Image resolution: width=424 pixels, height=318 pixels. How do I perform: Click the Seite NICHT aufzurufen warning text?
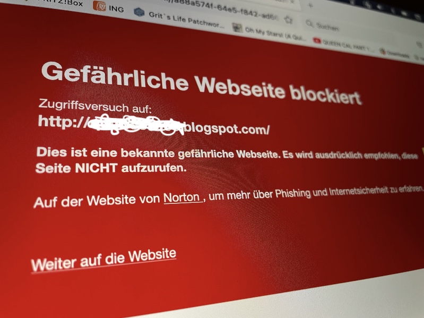111,168
